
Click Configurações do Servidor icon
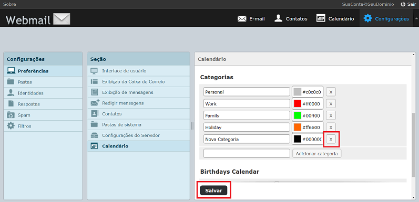coord(94,135)
